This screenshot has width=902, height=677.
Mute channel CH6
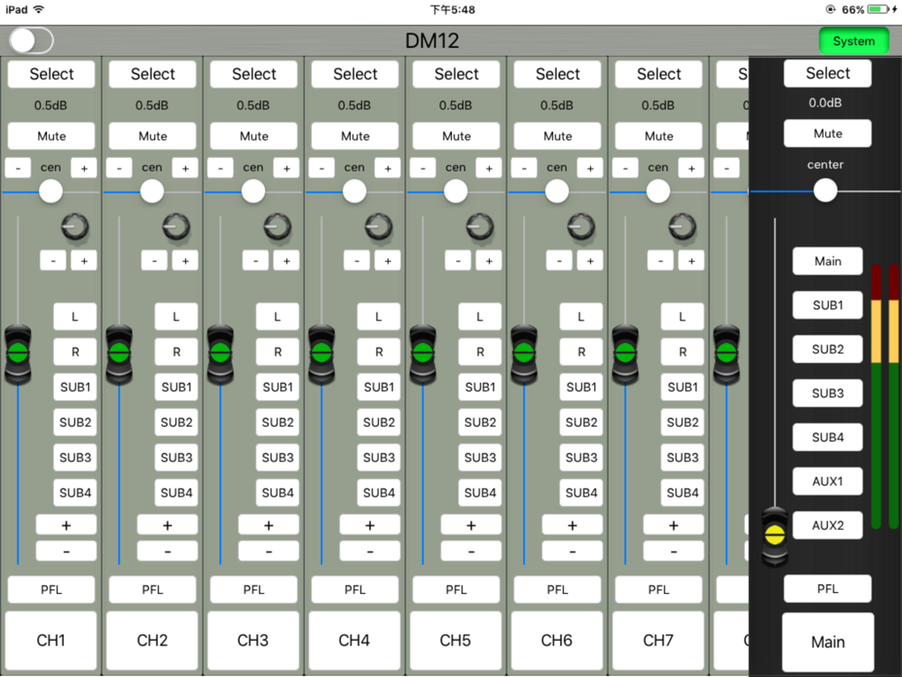point(557,136)
